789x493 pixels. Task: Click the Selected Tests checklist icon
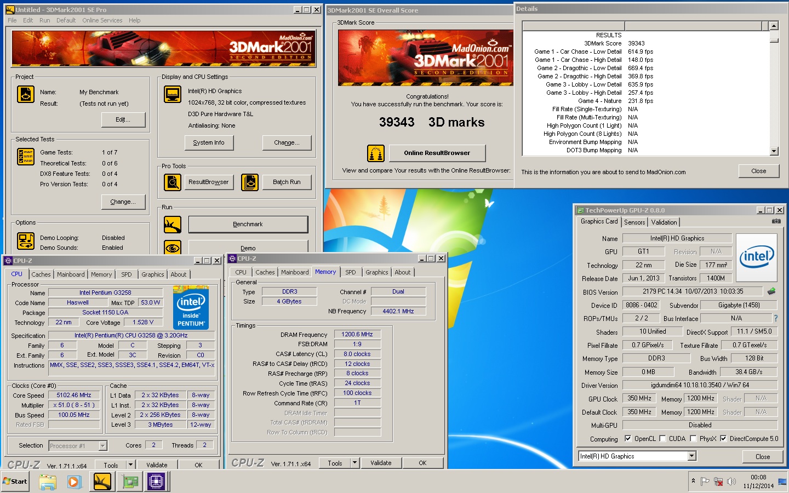tap(26, 157)
